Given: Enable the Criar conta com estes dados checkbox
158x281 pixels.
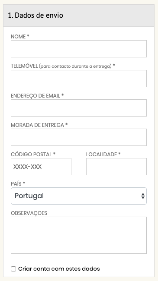Looking at the screenshot, I should (13, 269).
